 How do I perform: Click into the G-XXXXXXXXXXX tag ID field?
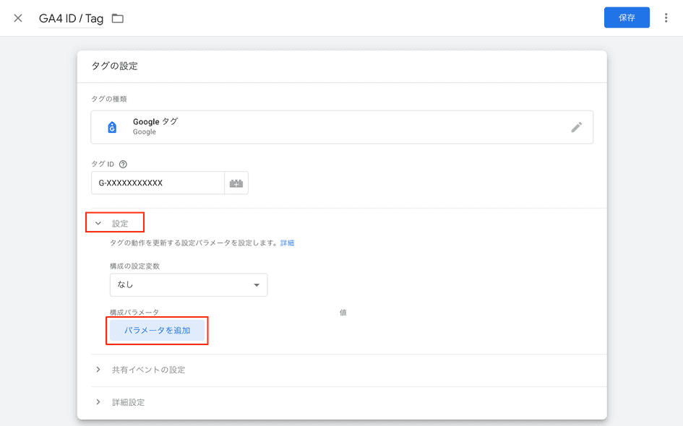[159, 183]
